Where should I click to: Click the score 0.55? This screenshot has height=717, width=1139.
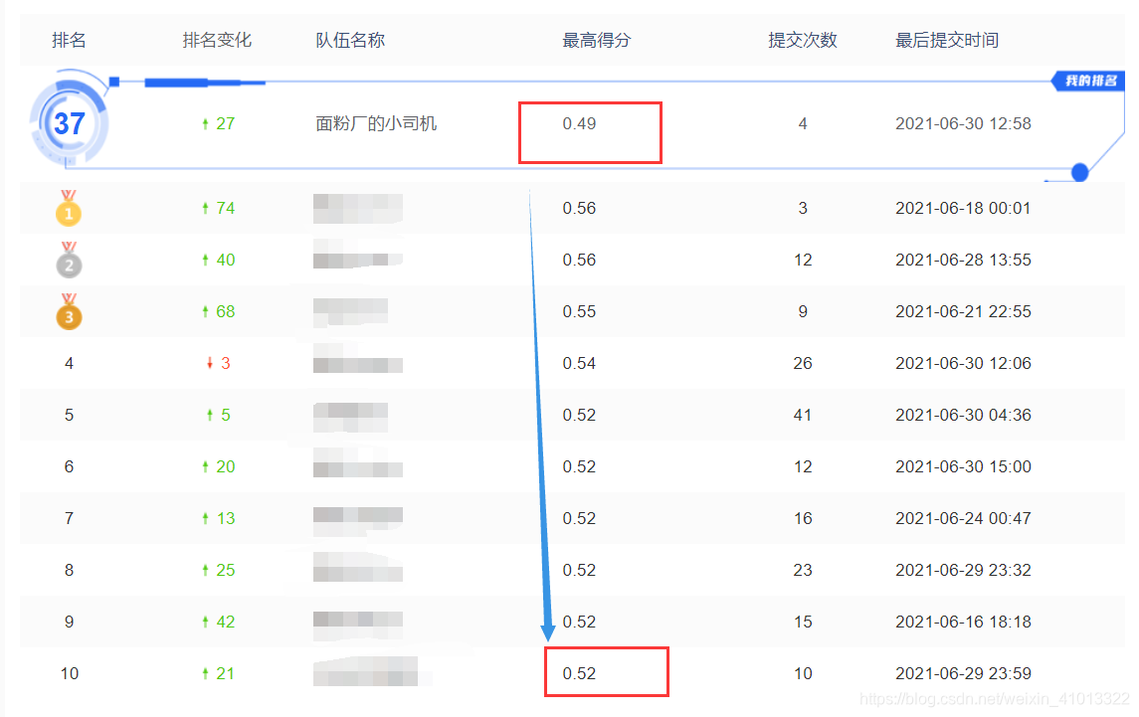579,311
